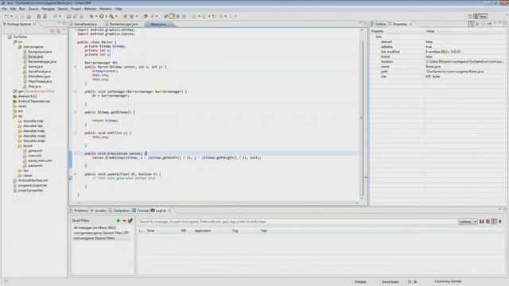Edit selected LogCat filter icon
Image resolution: width=509 pixels, height=286 pixels.
130,221
